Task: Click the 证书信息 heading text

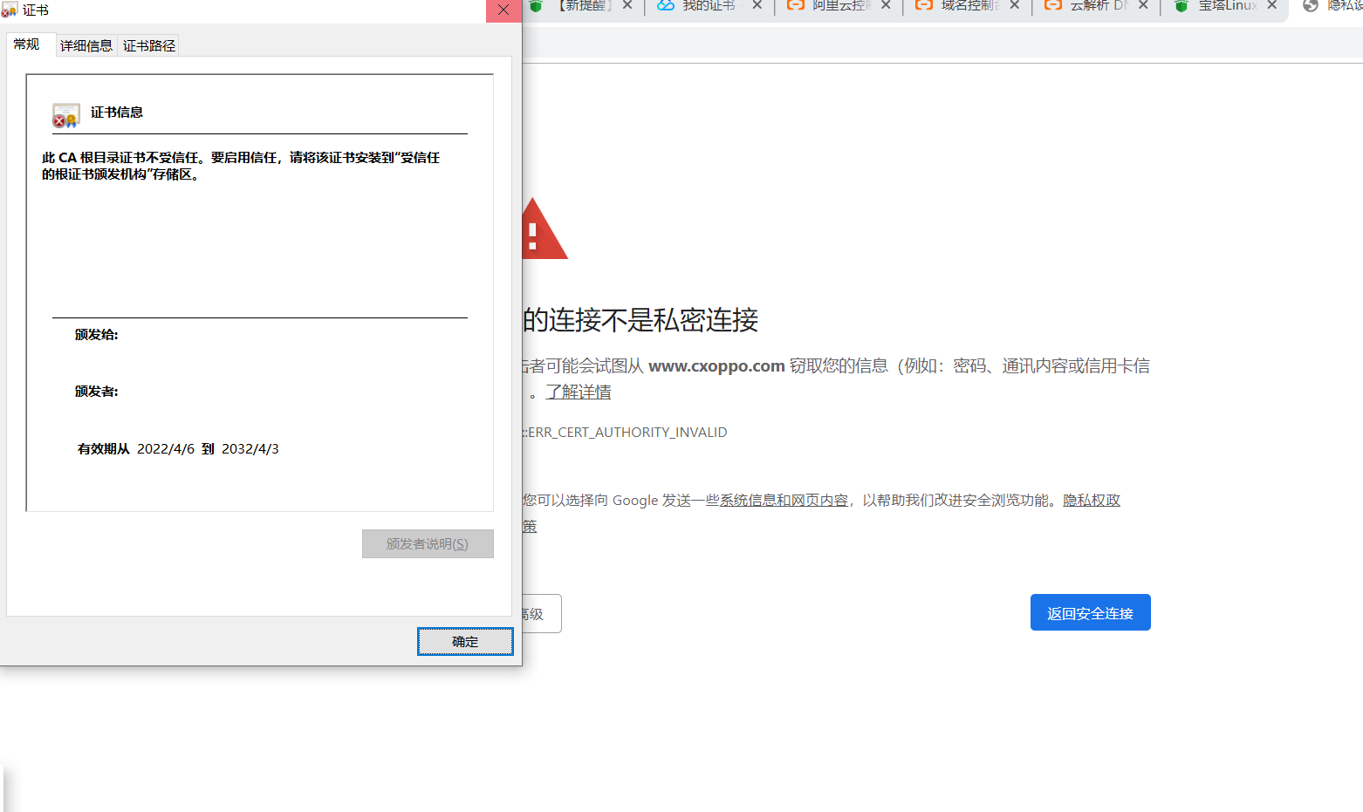Action: pyautogui.click(x=117, y=112)
